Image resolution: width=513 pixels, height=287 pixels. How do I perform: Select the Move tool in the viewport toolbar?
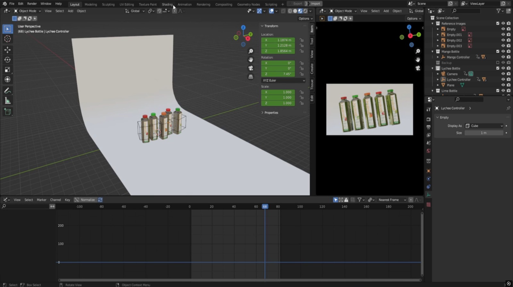(7, 50)
